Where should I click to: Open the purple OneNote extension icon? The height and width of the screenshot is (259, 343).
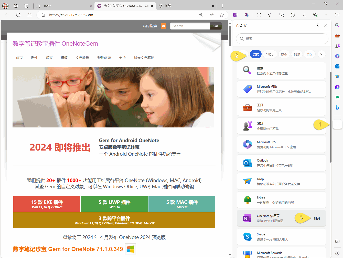pyautogui.click(x=235, y=15)
